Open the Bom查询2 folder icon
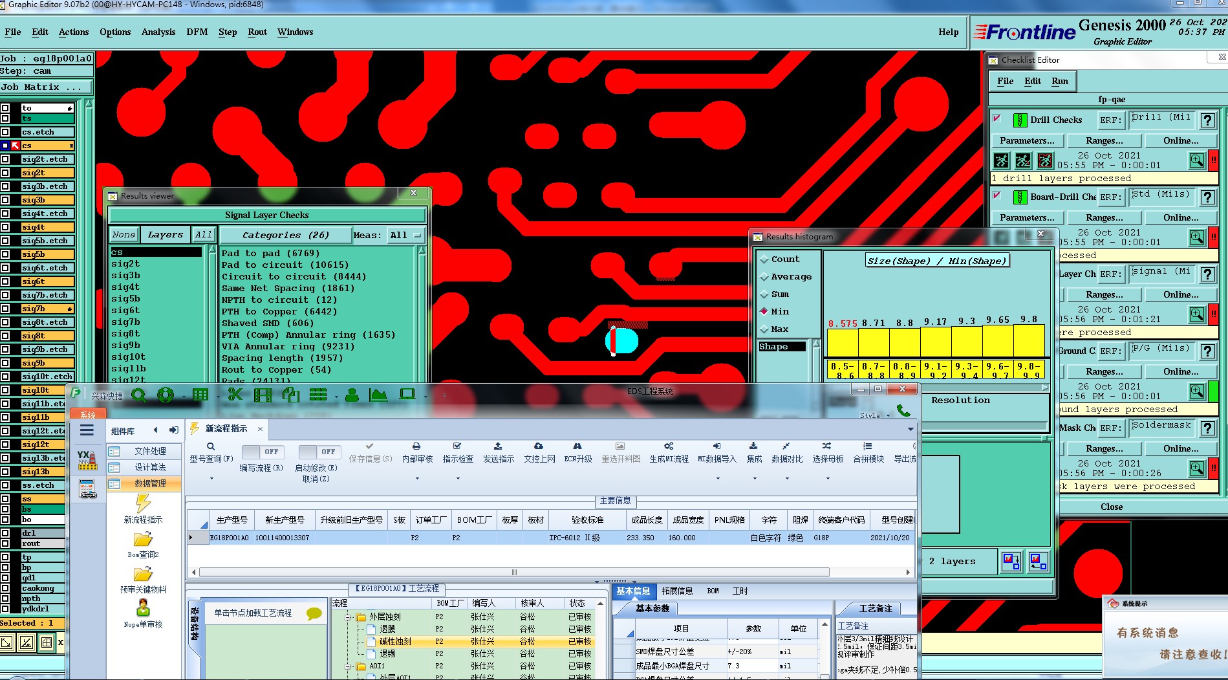This screenshot has height=680, width=1228. tap(143, 539)
